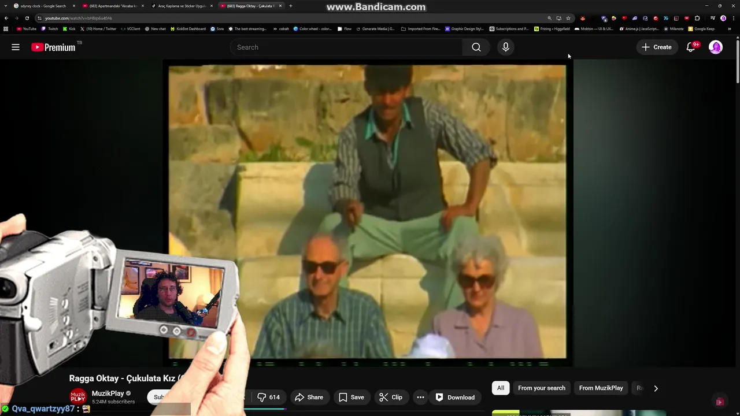Image resolution: width=740 pixels, height=416 pixels.
Task: Focus the YouTube Search input field
Action: [346, 47]
